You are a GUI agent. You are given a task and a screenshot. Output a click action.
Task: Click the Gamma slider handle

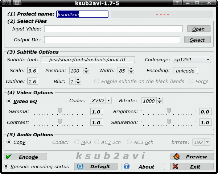tap(60, 111)
